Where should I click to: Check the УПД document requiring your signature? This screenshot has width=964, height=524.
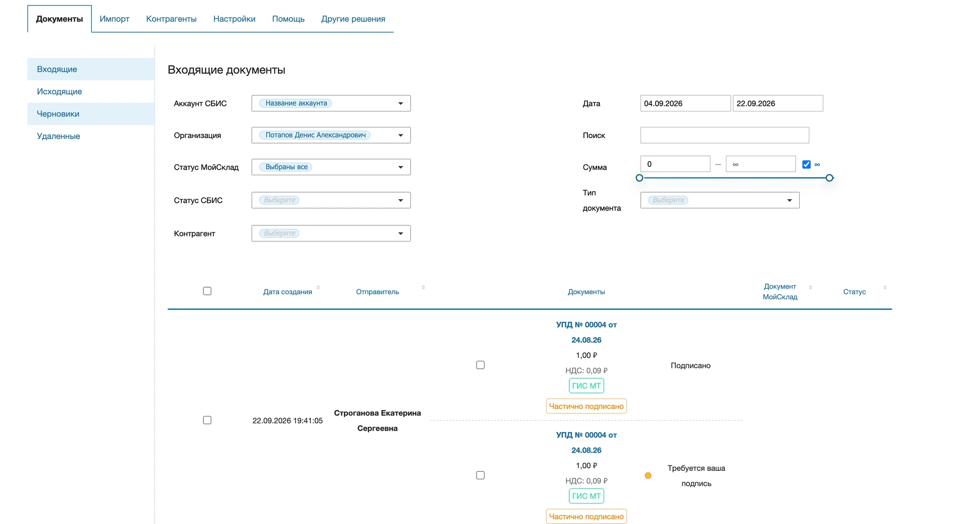pyautogui.click(x=480, y=475)
